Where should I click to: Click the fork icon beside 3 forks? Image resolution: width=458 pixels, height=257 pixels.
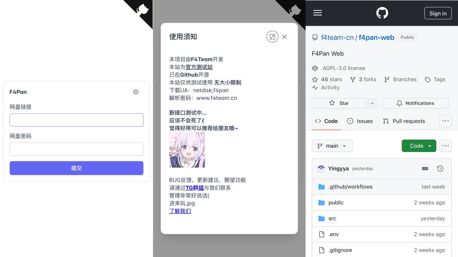(x=353, y=79)
